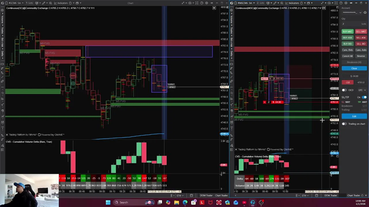Open the Account selector dropdown
Viewport: 369px width, 207px height.
tap(352, 13)
